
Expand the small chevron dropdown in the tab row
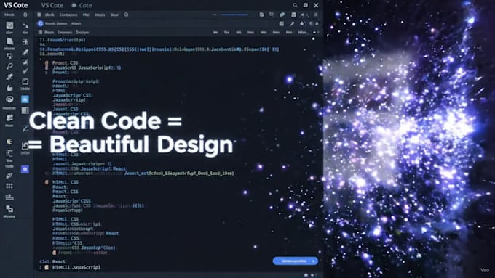(x=317, y=32)
